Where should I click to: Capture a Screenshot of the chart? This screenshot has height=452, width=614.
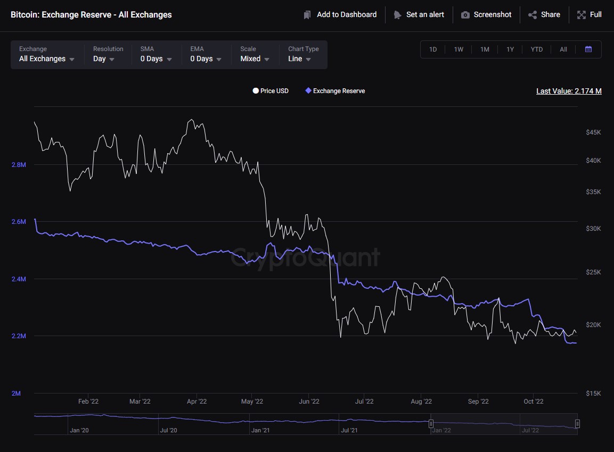[466, 14]
